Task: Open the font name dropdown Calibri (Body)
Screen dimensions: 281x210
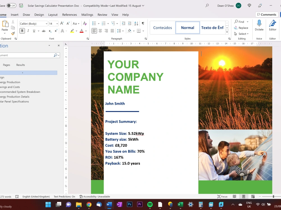Action: point(46,24)
